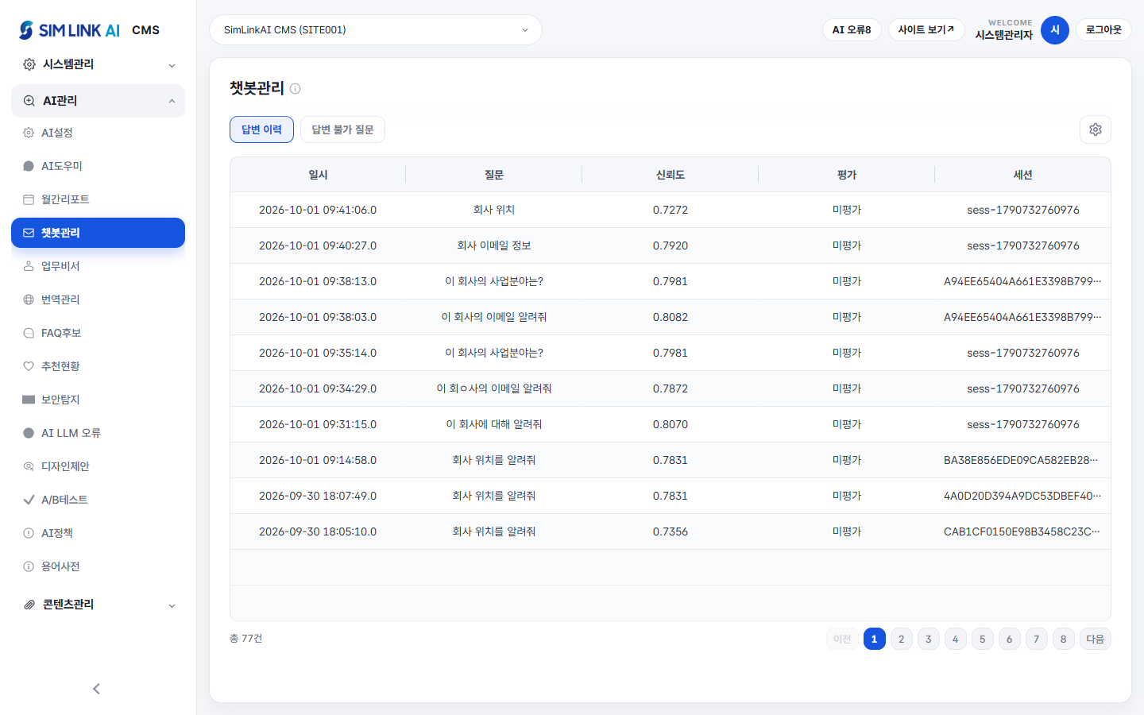This screenshot has height=715, width=1144.
Task: Click the 0.7356 confidence value
Action: (x=671, y=531)
